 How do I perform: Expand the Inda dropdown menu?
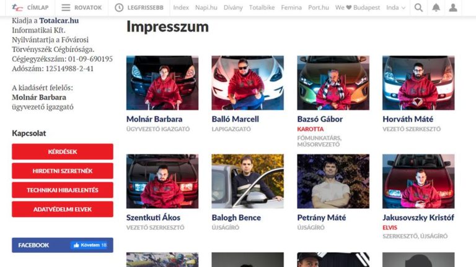pos(395,7)
